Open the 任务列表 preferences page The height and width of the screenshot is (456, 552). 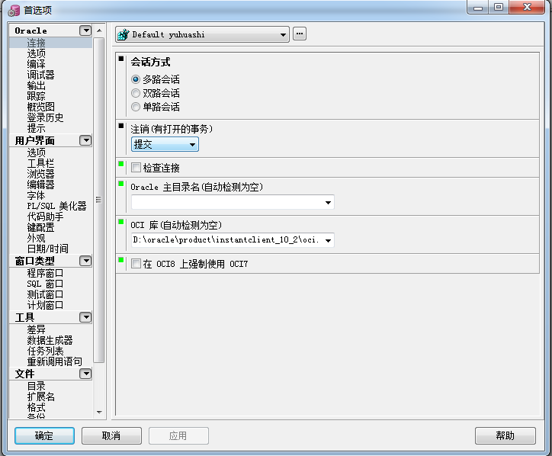click(46, 351)
